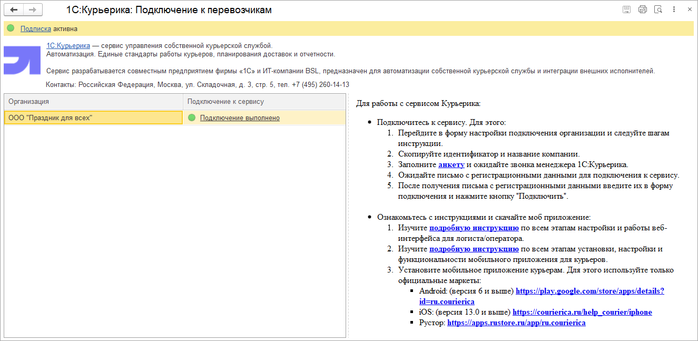
Task: Click the green circle beside Подключение выполнено
Action: tap(192, 118)
